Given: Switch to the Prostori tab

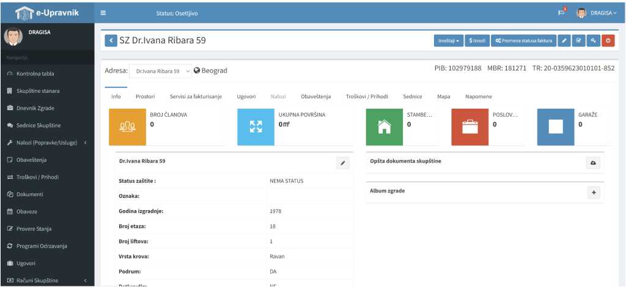Looking at the screenshot, I should 145,96.
